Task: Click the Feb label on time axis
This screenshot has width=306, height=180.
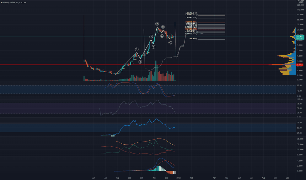Action: 192,178
